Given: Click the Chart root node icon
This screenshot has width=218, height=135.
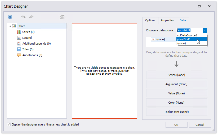Looking at the screenshot, I should pos(14,26).
